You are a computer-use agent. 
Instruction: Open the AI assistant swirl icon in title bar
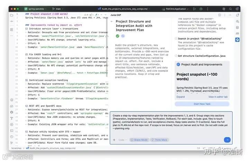pos(224,9)
